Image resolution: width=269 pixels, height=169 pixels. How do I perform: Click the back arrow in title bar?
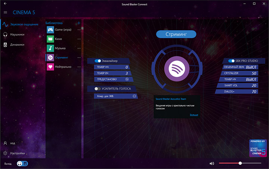tap(5, 3)
